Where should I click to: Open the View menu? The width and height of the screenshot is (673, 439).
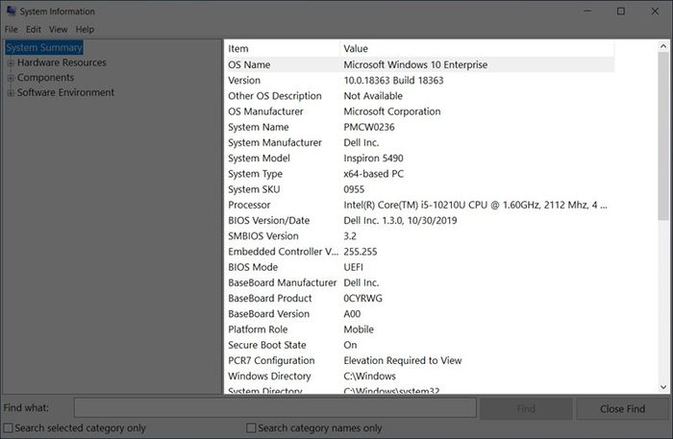[x=59, y=30]
